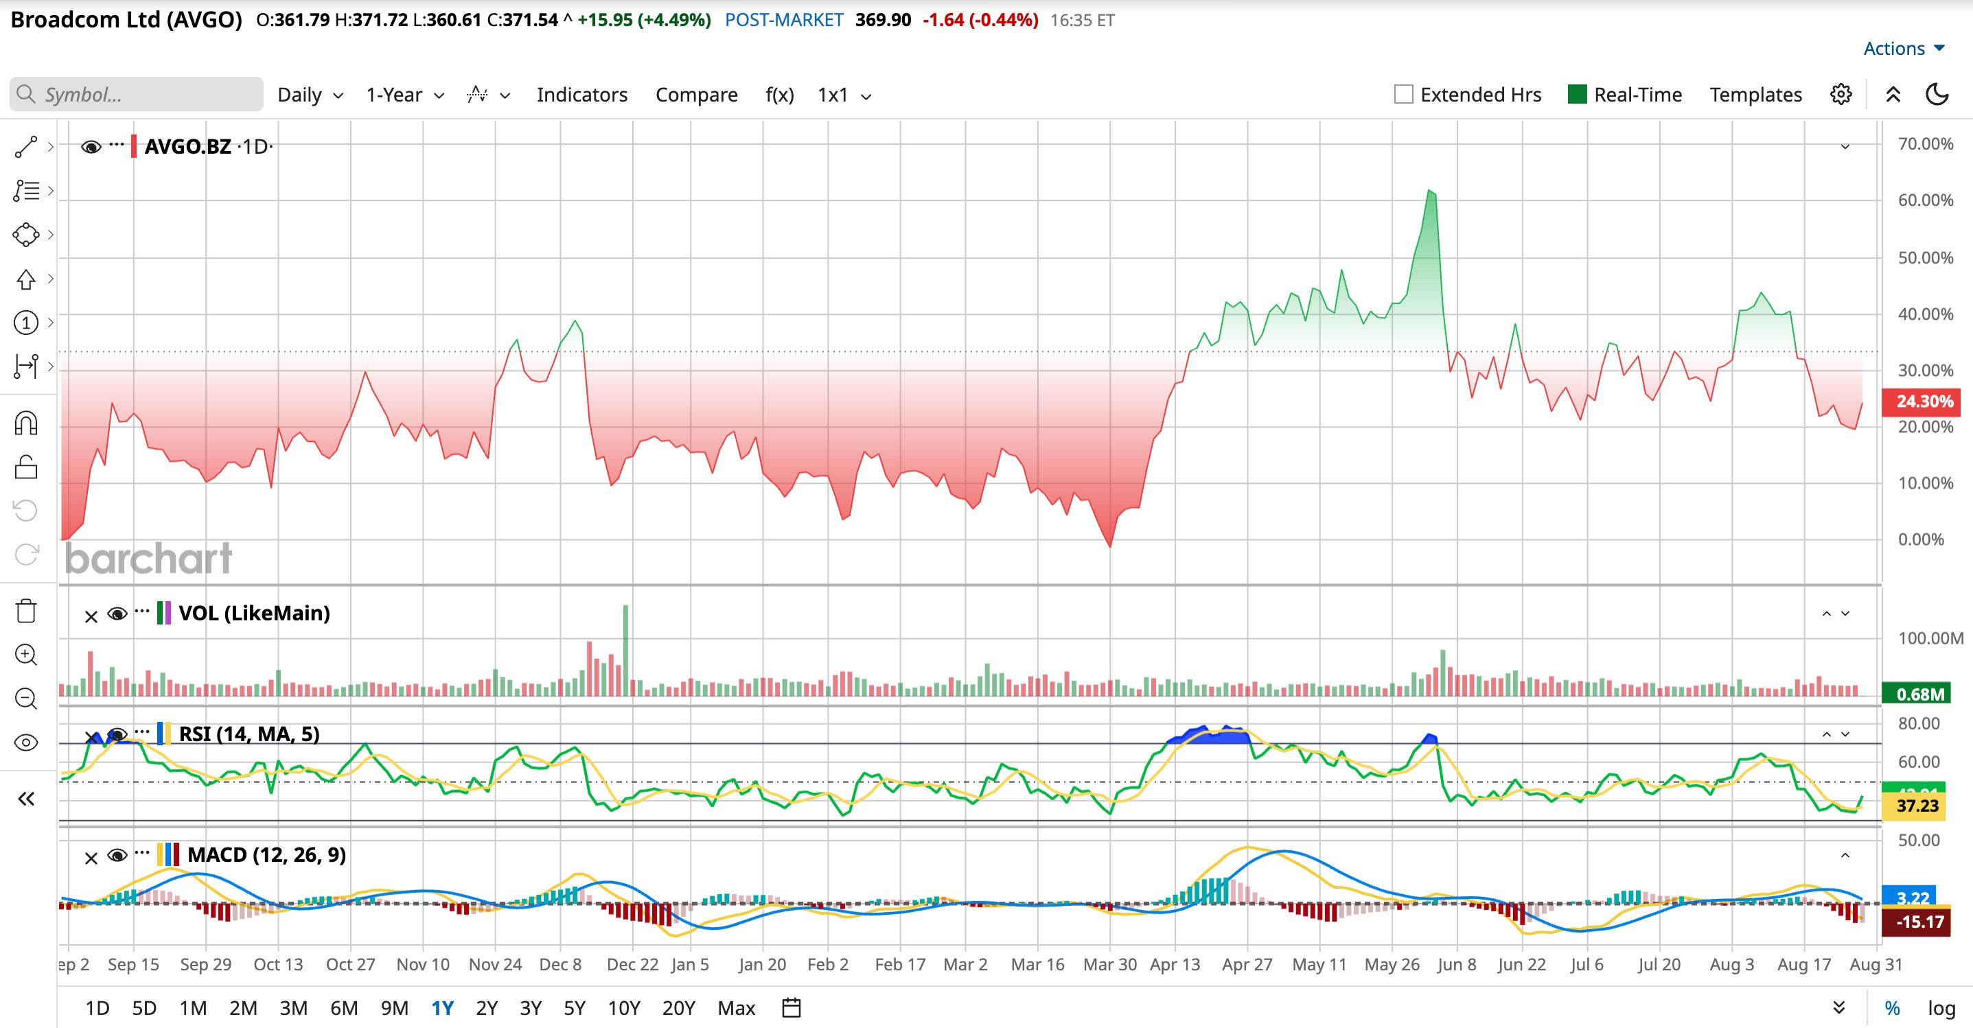Switch to the 1D time range
Viewport: 1973px width, 1028px height.
tap(97, 1008)
